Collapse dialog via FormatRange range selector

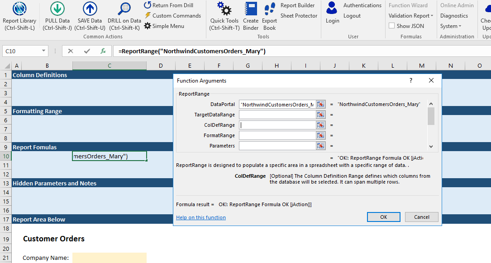pyautogui.click(x=321, y=135)
